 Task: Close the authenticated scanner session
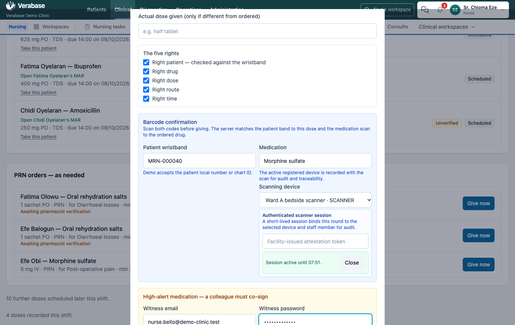[x=352, y=263]
